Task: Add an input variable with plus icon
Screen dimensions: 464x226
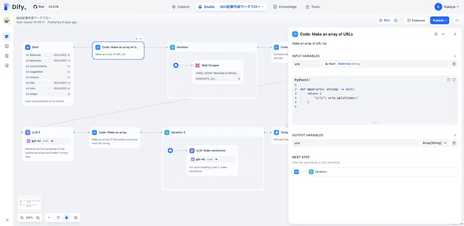Action: [455, 56]
